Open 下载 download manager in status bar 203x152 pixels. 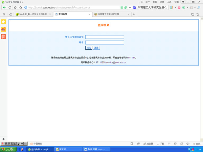point(162,144)
